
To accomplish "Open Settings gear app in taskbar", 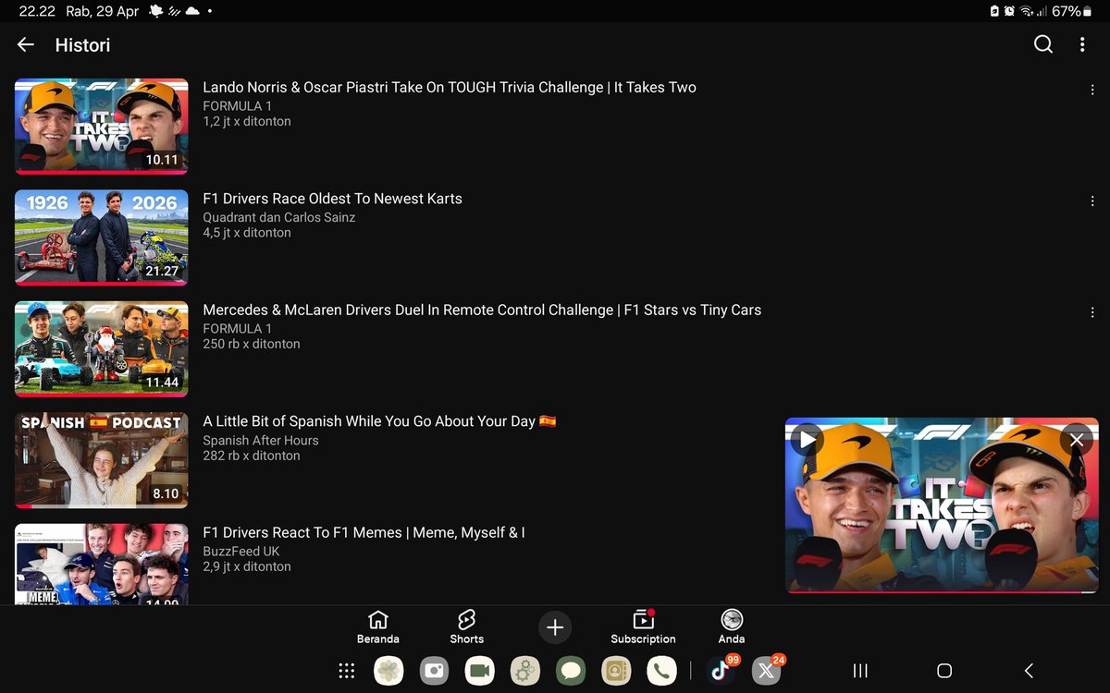I will click(525, 671).
